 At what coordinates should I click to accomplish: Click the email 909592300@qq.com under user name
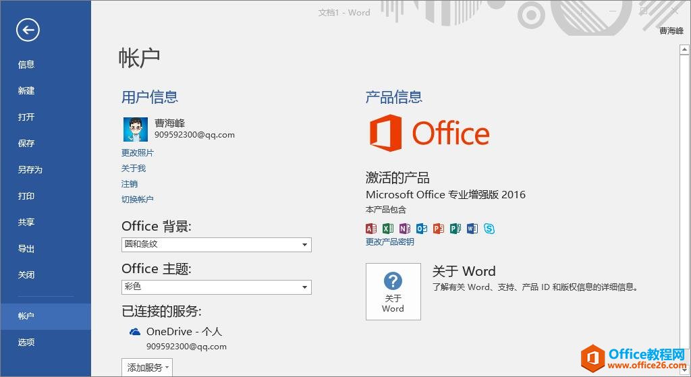coord(194,135)
